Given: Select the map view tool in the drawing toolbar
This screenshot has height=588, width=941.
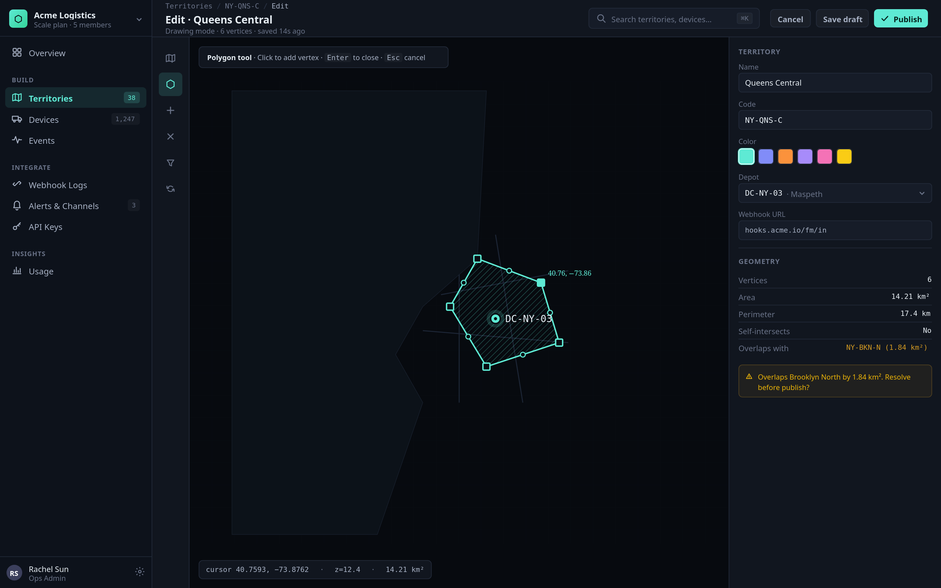Looking at the screenshot, I should pyautogui.click(x=170, y=58).
